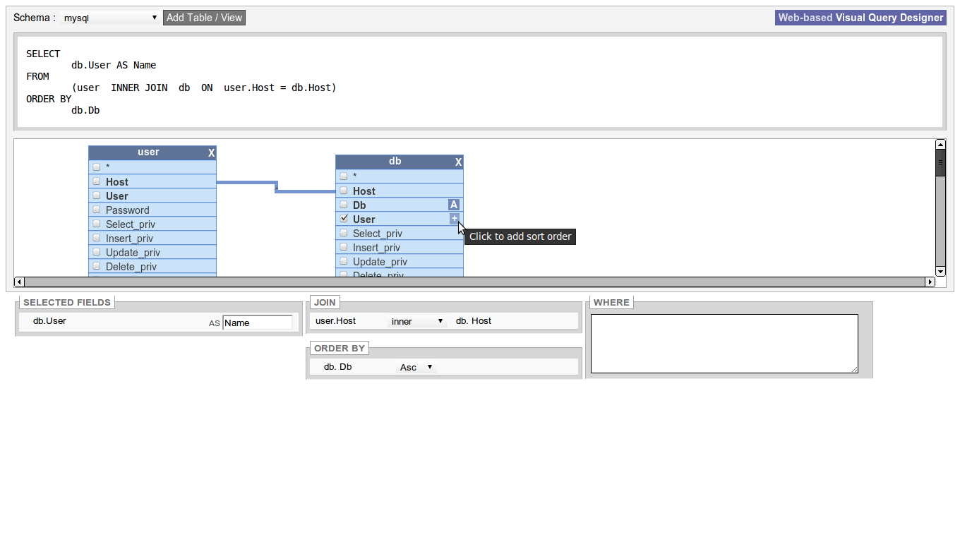Click the Web-based Visual Query Designer badge
This screenshot has width=960, height=542.
tap(860, 17)
